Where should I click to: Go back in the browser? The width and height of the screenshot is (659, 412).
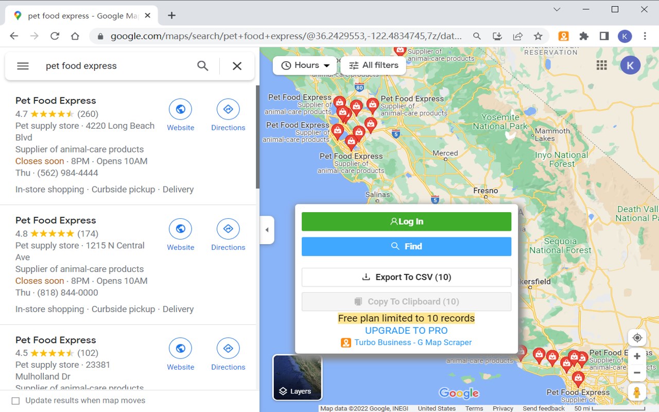coord(14,36)
